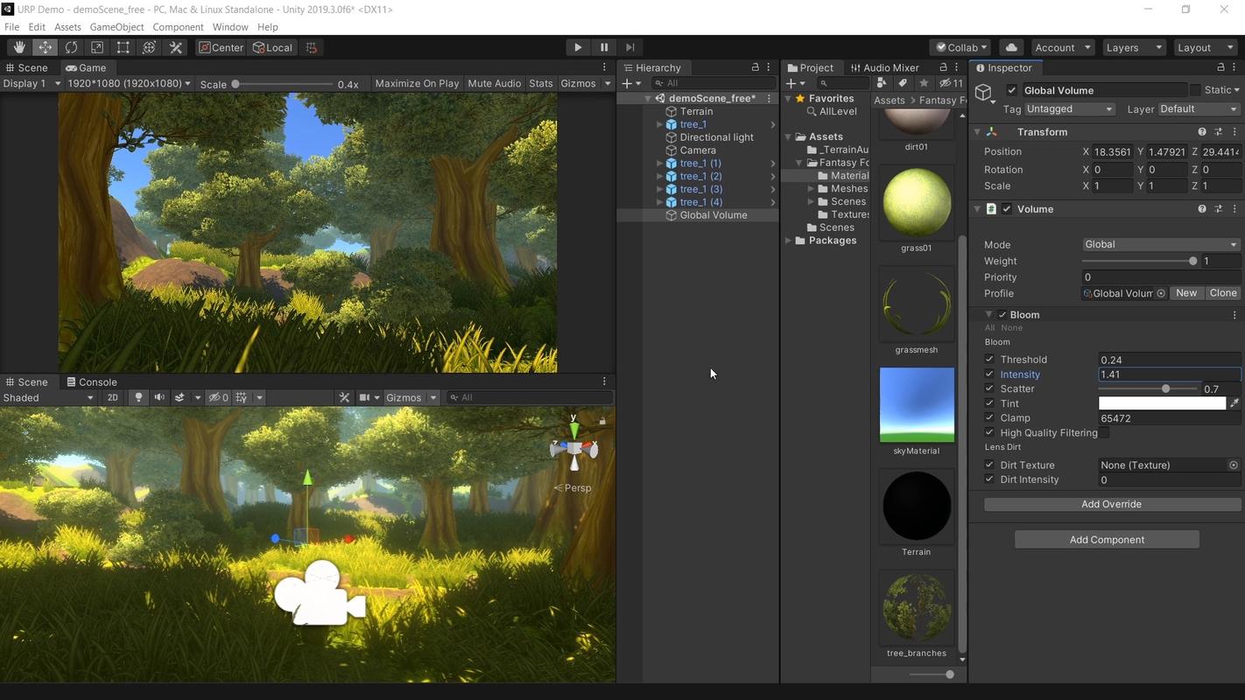The image size is (1245, 700).
Task: Click the Tint eyedropper icon
Action: [1234, 403]
